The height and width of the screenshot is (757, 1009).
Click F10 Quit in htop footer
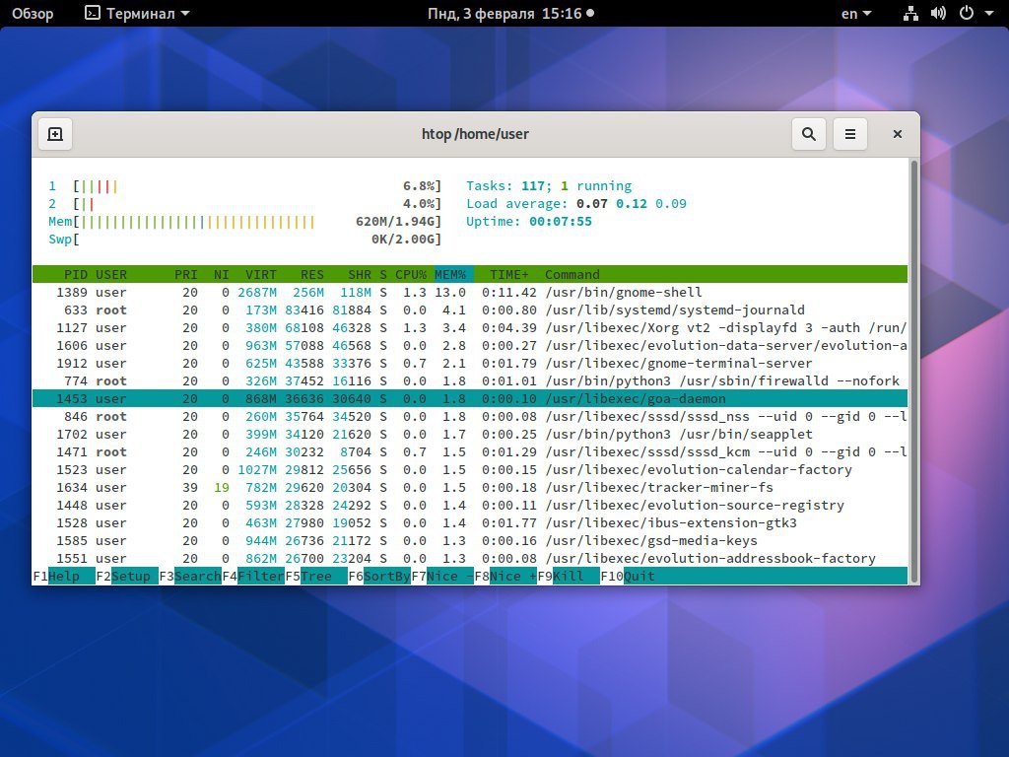coord(628,576)
